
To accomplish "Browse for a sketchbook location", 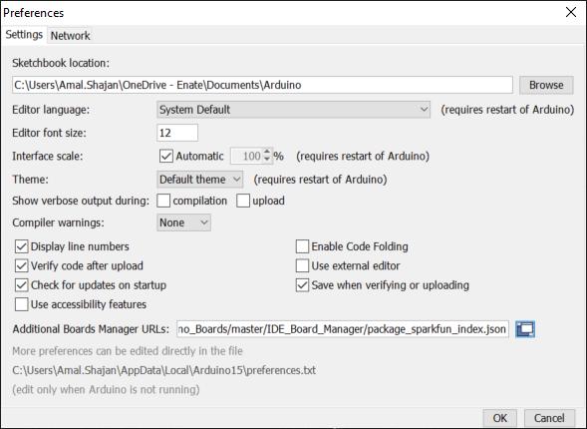I will pyautogui.click(x=546, y=85).
